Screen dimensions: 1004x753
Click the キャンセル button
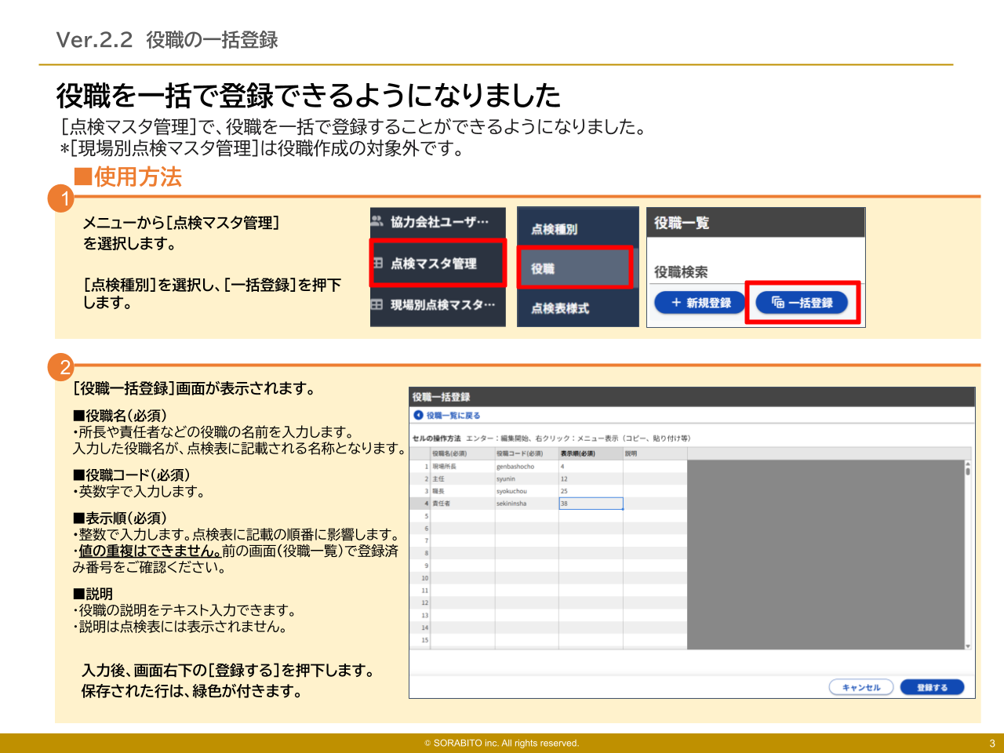(861, 687)
